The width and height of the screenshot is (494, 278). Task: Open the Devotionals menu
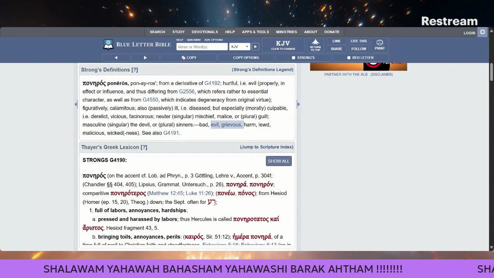(x=205, y=32)
